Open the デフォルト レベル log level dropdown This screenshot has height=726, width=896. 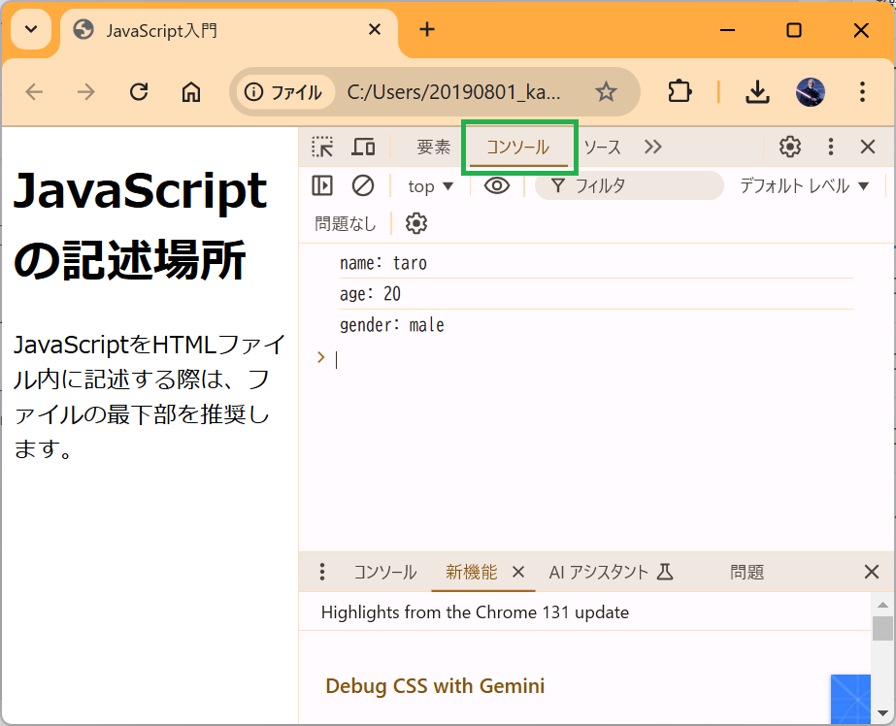click(804, 185)
